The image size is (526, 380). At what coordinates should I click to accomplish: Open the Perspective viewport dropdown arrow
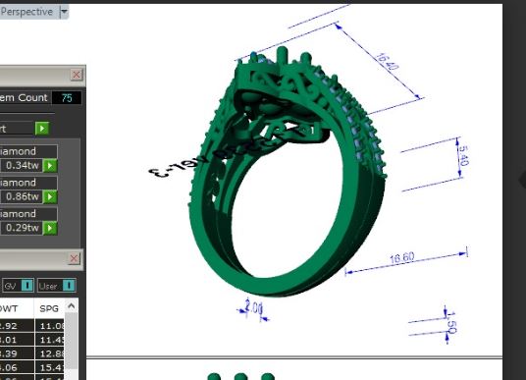click(64, 12)
